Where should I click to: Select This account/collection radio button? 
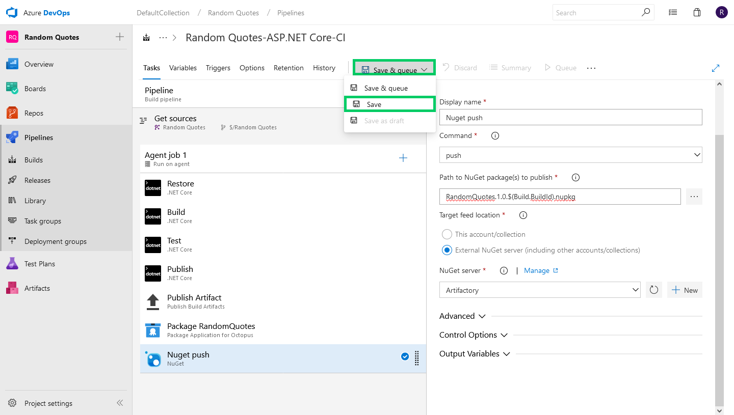point(447,234)
